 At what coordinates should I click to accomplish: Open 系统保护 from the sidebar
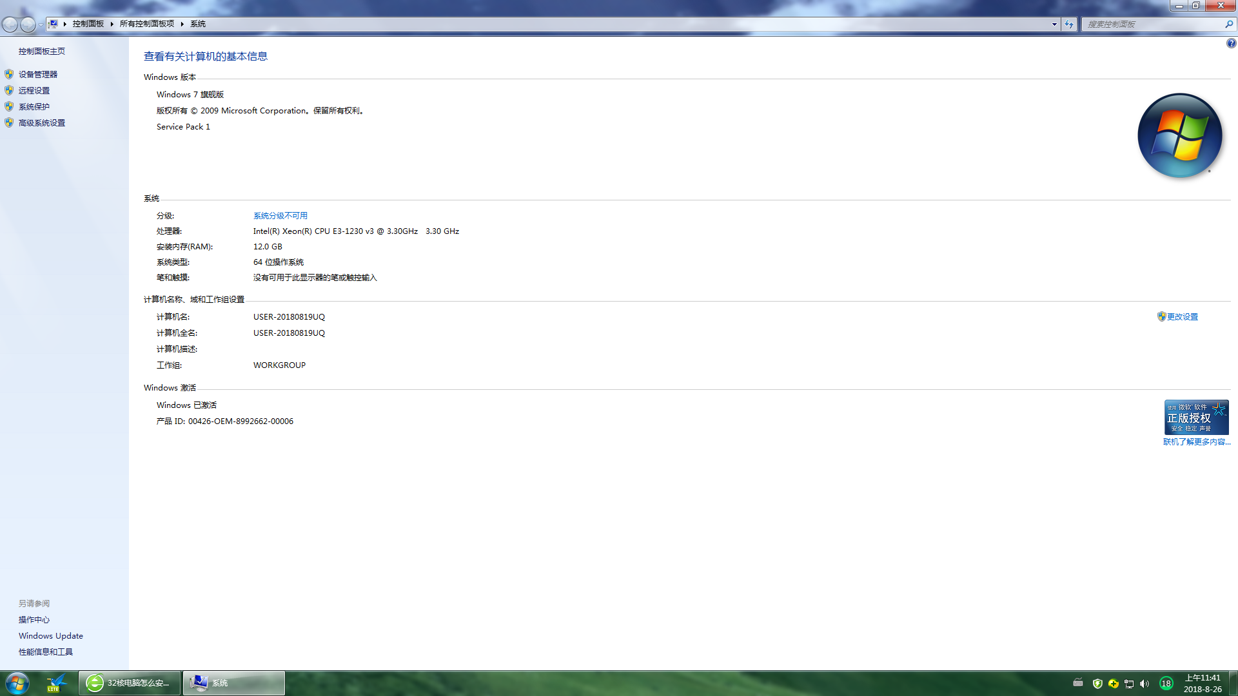[34, 107]
